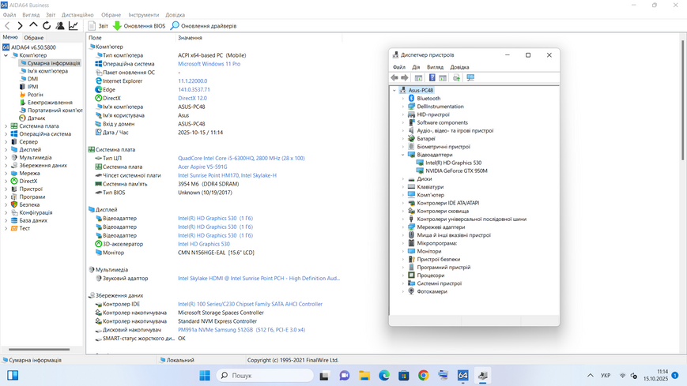Click the AIDA64 vertical scrollbar
The height and width of the screenshot is (386, 687).
click(x=682, y=101)
